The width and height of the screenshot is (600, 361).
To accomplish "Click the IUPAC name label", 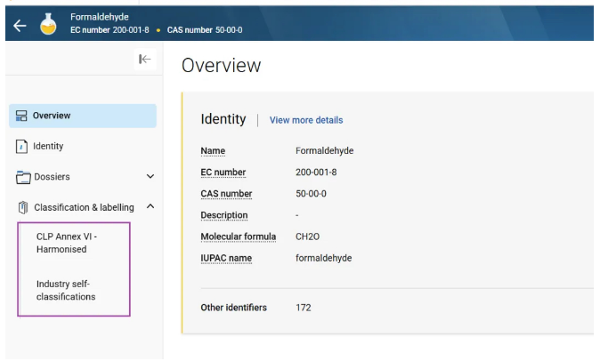I will coord(226,259).
